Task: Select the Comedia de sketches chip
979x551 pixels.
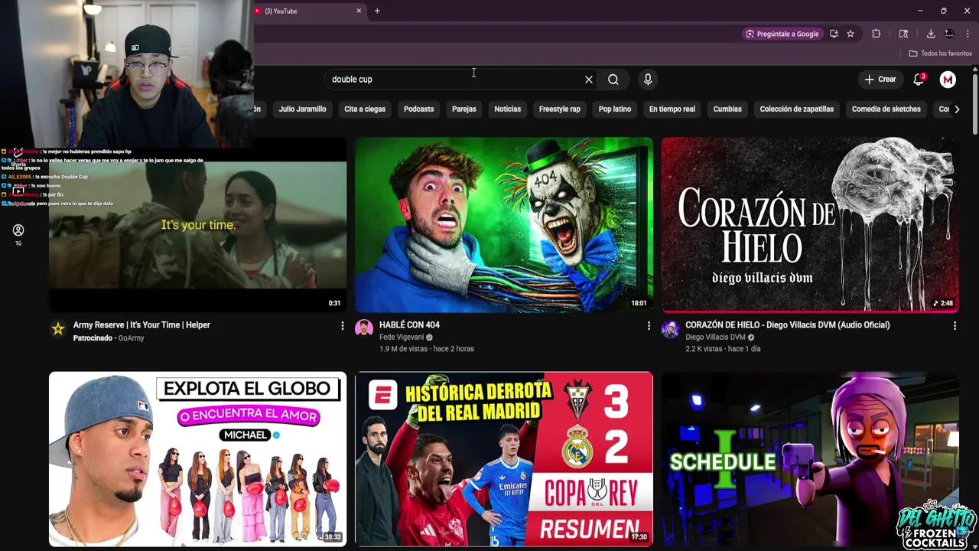Action: tap(886, 109)
